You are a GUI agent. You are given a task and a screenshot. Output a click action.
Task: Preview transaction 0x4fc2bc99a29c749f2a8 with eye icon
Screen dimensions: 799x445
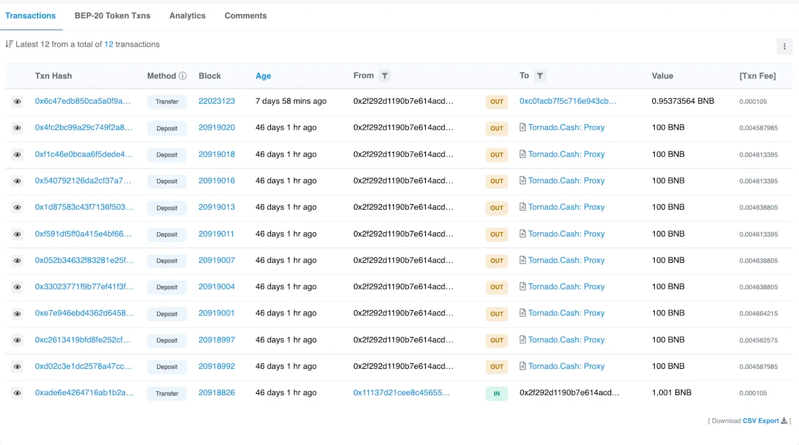(x=17, y=128)
